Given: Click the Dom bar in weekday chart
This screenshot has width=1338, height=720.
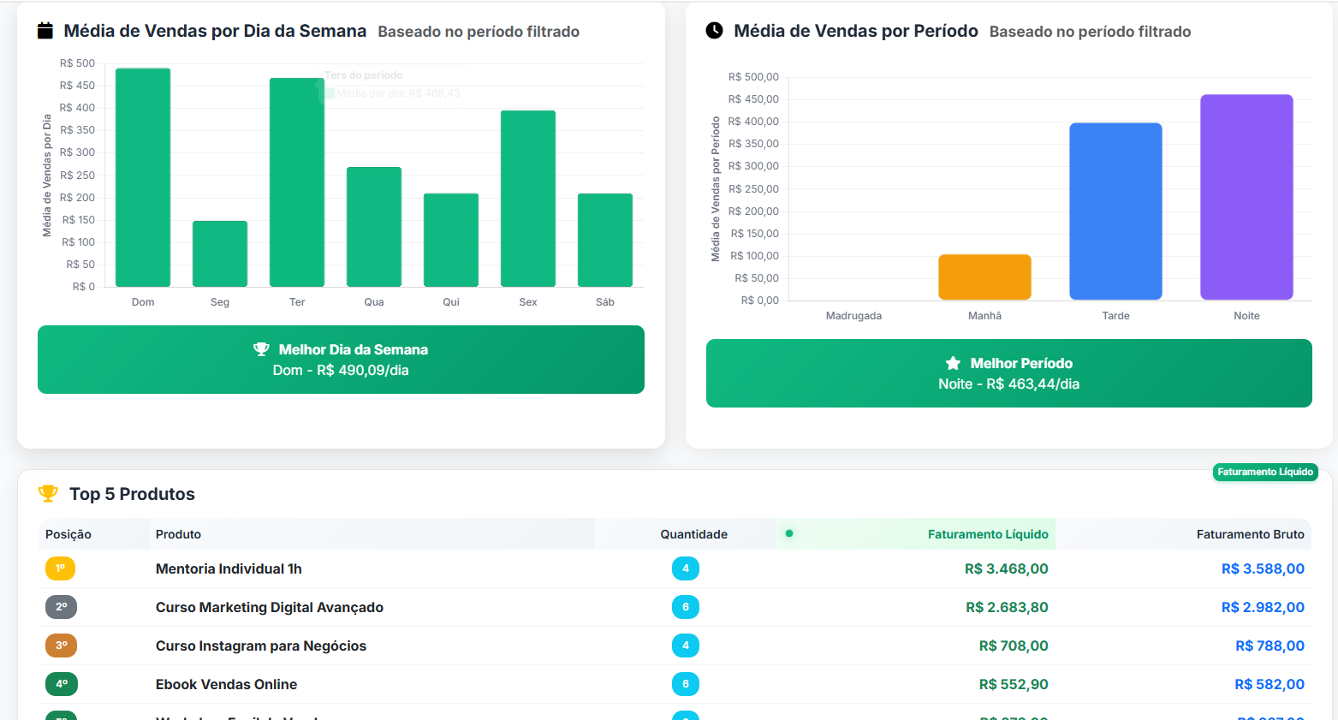Looking at the screenshot, I should [x=143, y=177].
